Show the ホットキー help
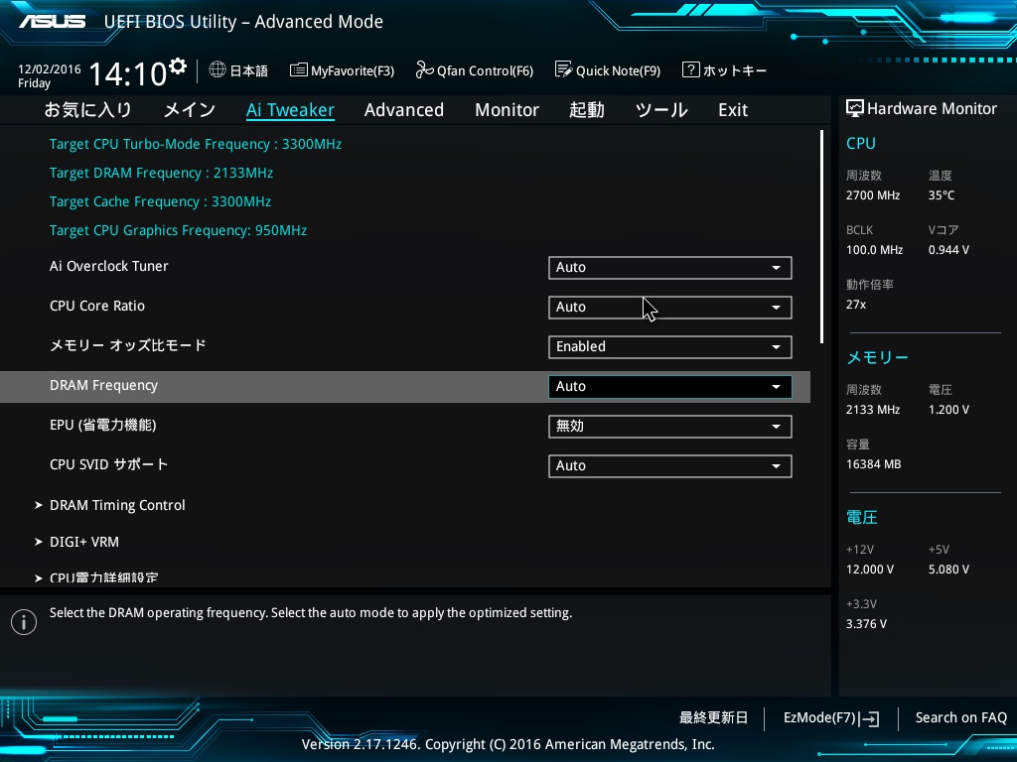The height and width of the screenshot is (762, 1017). pos(724,70)
